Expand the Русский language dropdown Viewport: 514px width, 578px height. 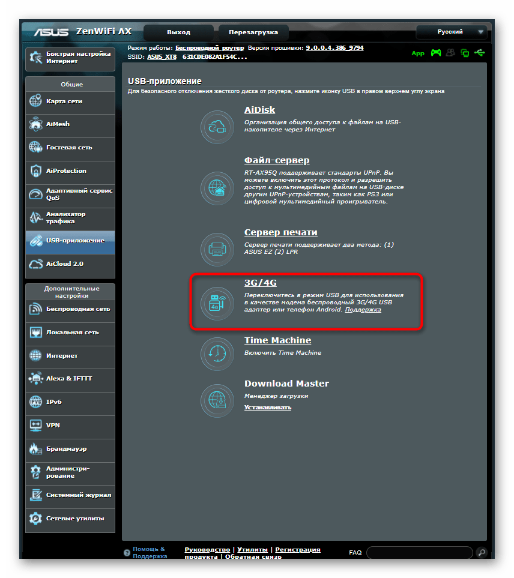coord(452,32)
